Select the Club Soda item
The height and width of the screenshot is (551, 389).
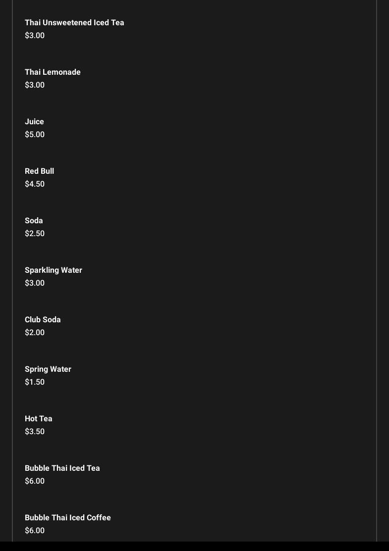[43, 320]
